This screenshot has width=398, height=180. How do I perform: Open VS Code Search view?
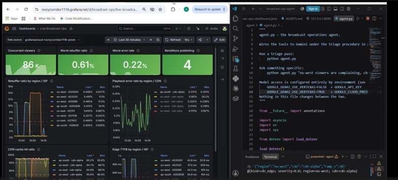(236, 29)
